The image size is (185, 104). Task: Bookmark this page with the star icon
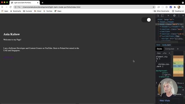[153, 7]
